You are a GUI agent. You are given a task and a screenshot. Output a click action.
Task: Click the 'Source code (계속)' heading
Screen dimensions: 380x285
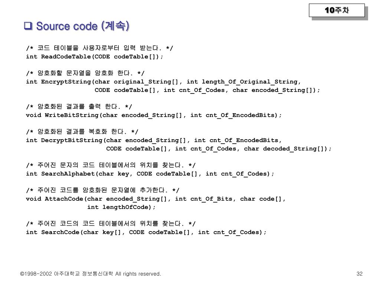83,26
